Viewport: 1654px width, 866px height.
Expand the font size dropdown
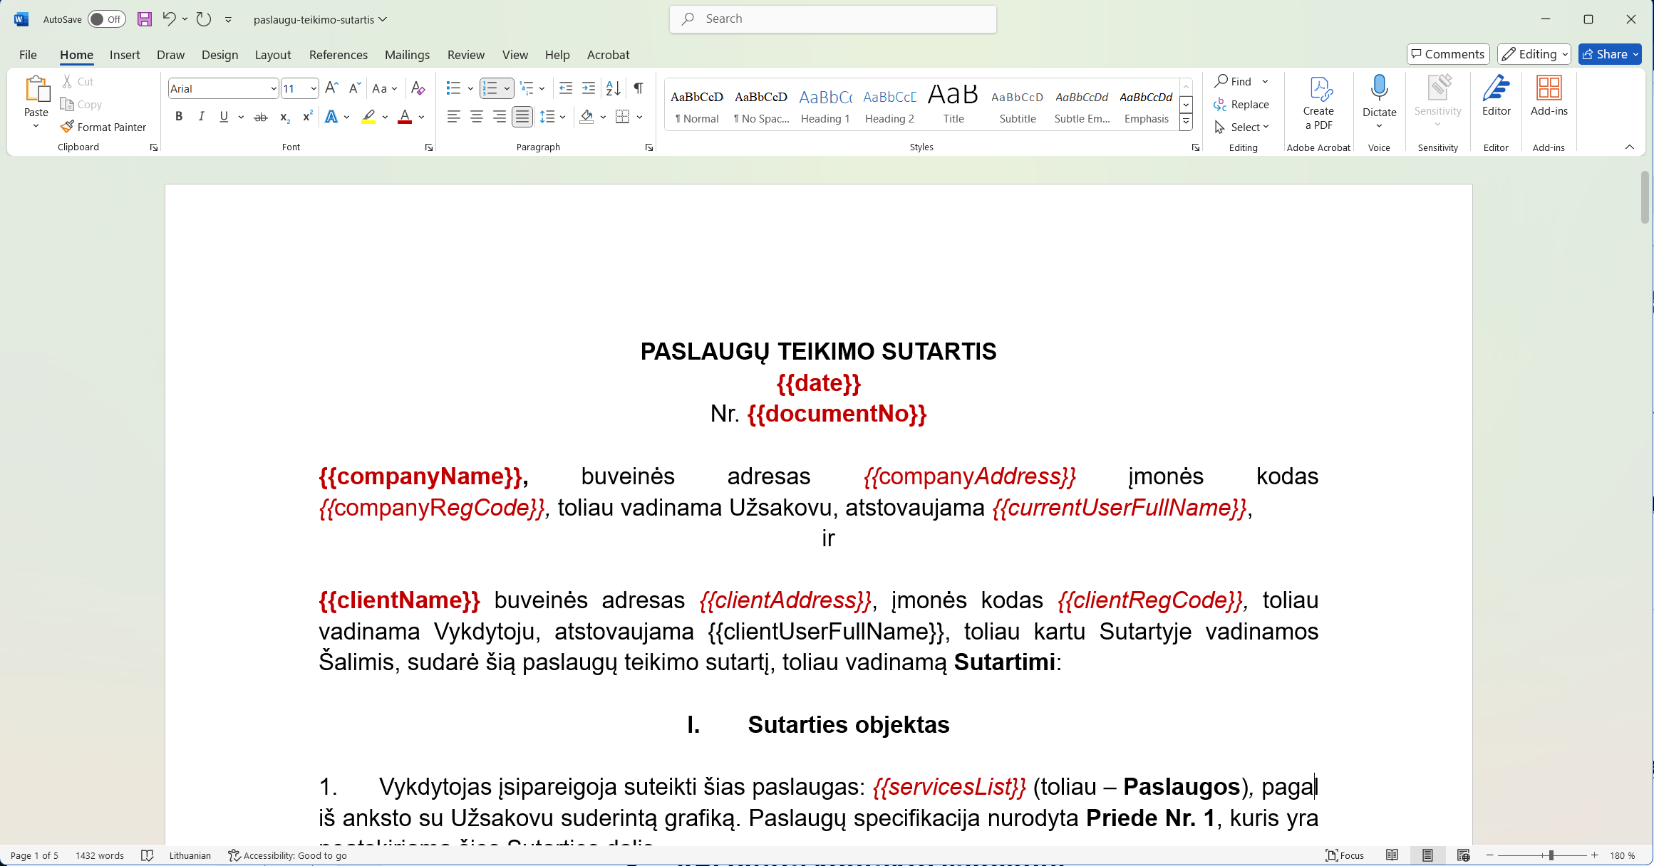click(313, 89)
